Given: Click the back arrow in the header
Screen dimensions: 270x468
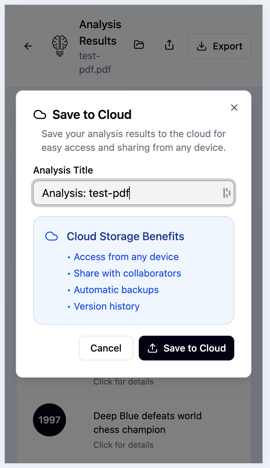Looking at the screenshot, I should click(x=28, y=46).
